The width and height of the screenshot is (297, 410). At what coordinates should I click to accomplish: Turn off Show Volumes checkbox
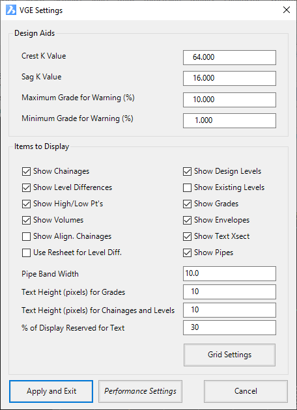[26, 220]
